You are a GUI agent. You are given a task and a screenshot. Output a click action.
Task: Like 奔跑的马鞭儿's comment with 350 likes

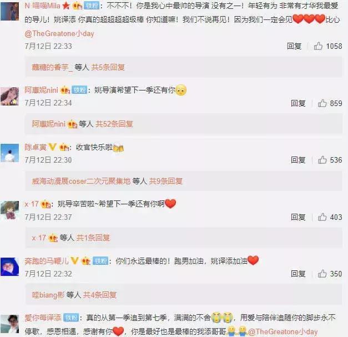pos(322,274)
